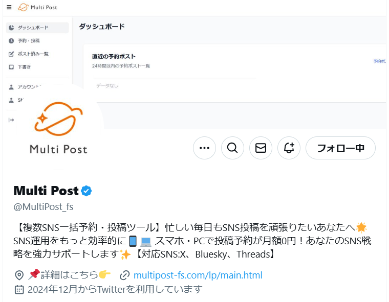Open the three-dots more options button

[x=204, y=148]
